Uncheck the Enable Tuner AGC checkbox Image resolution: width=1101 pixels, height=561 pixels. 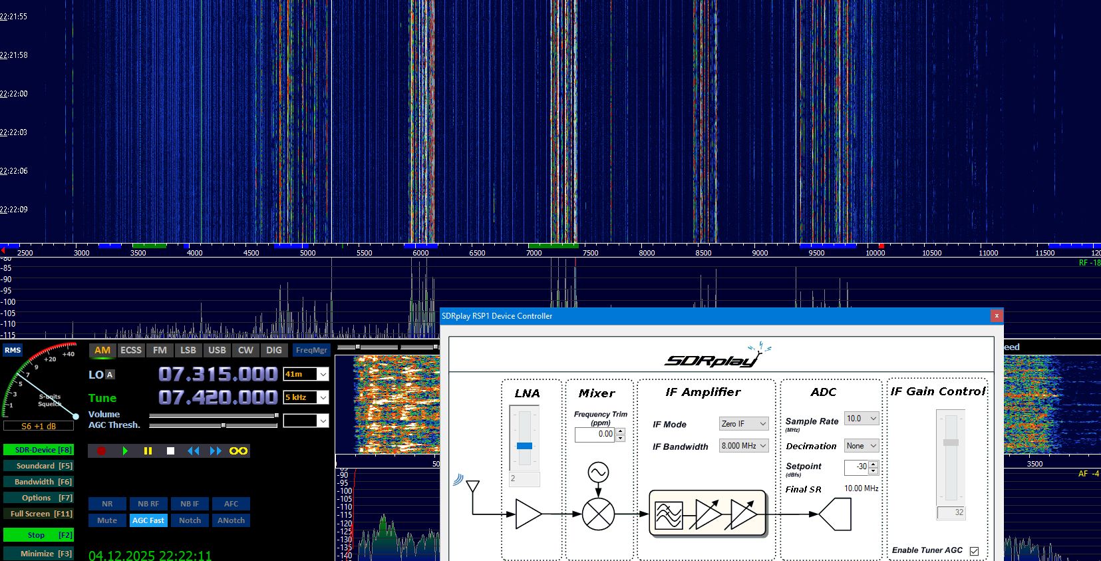point(974,551)
